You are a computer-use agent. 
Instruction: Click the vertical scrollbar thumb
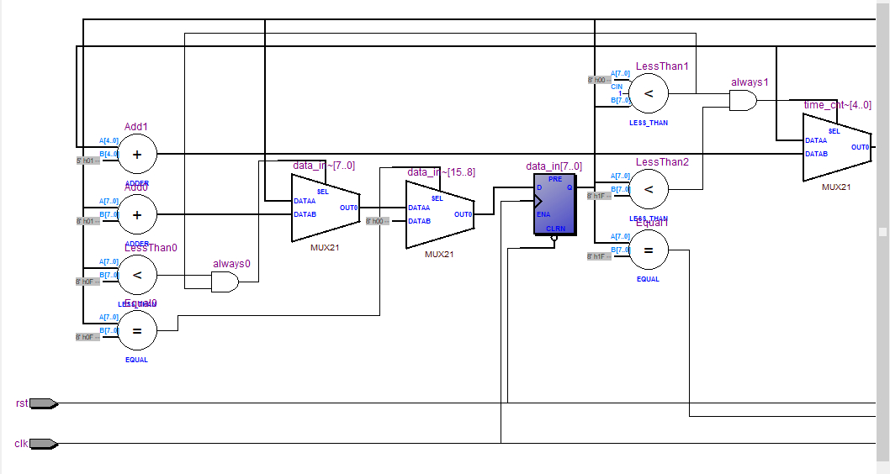882,231
